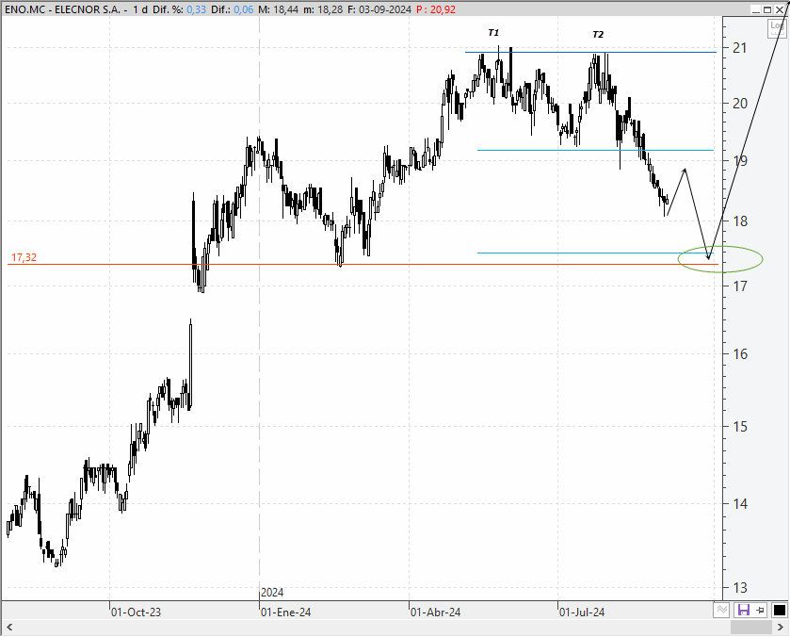Click the T1 annotation label
Screen dimensions: 790x637
click(493, 33)
